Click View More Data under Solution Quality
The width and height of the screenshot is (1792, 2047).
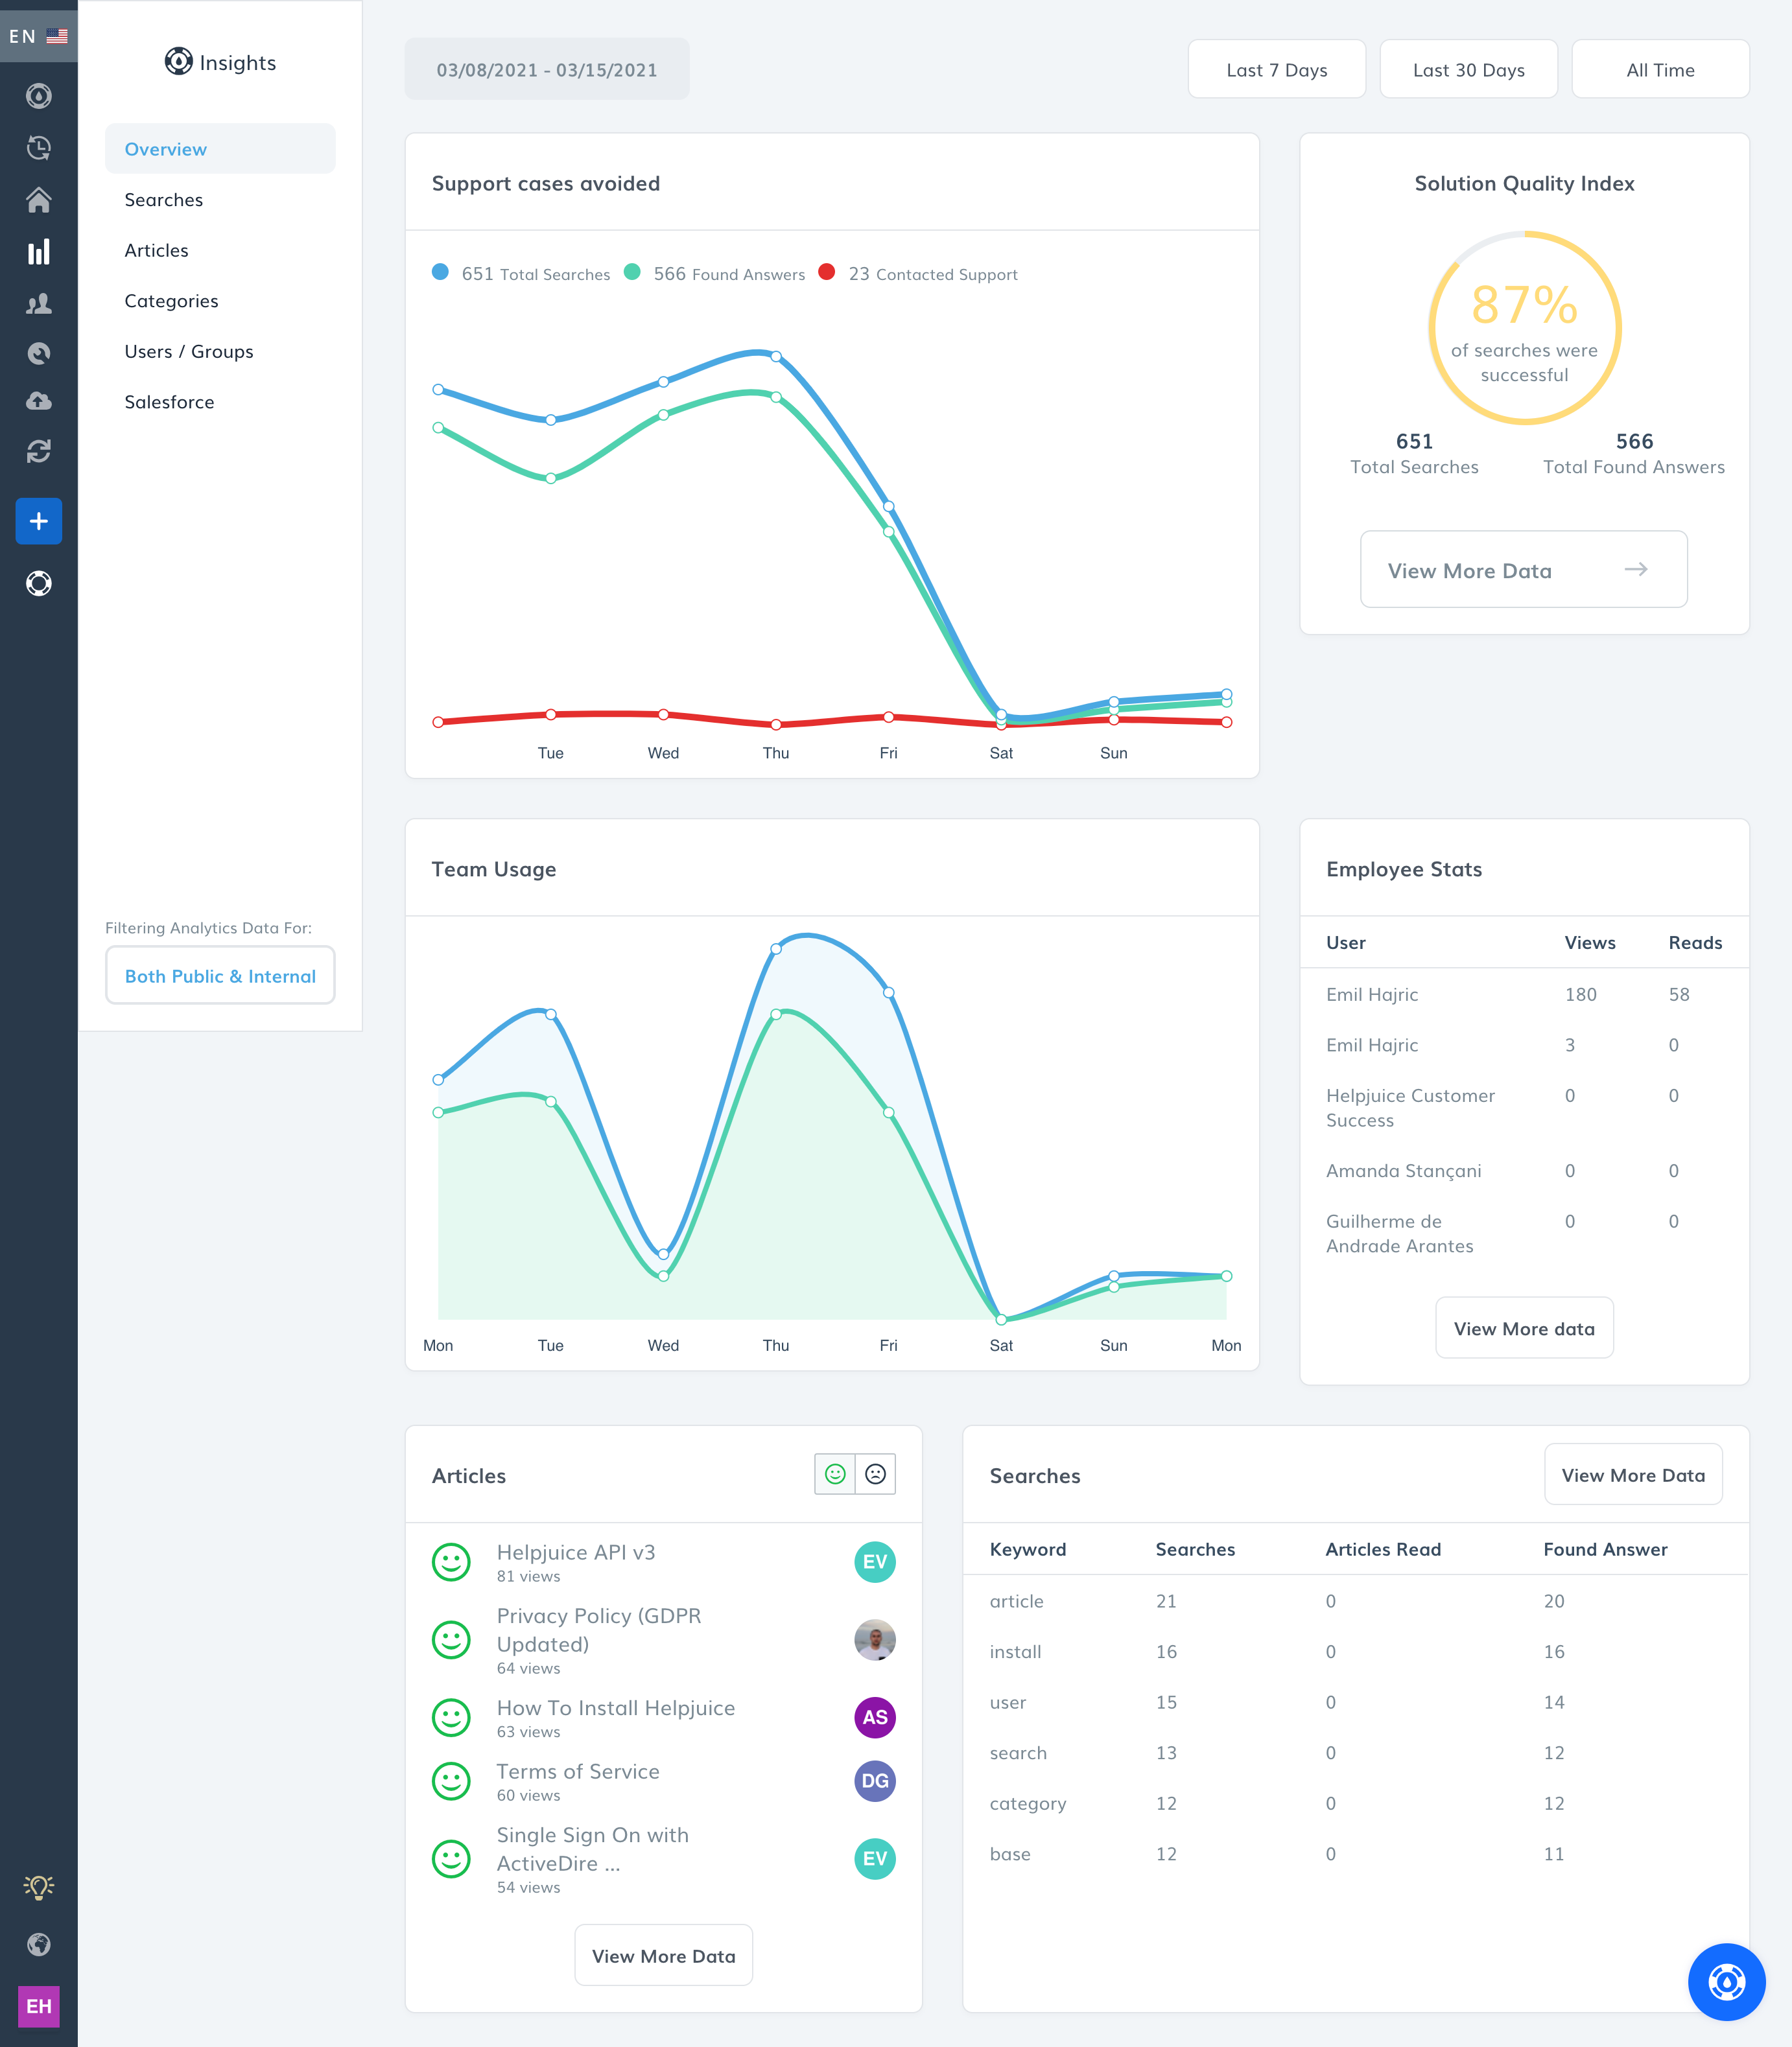(1522, 570)
